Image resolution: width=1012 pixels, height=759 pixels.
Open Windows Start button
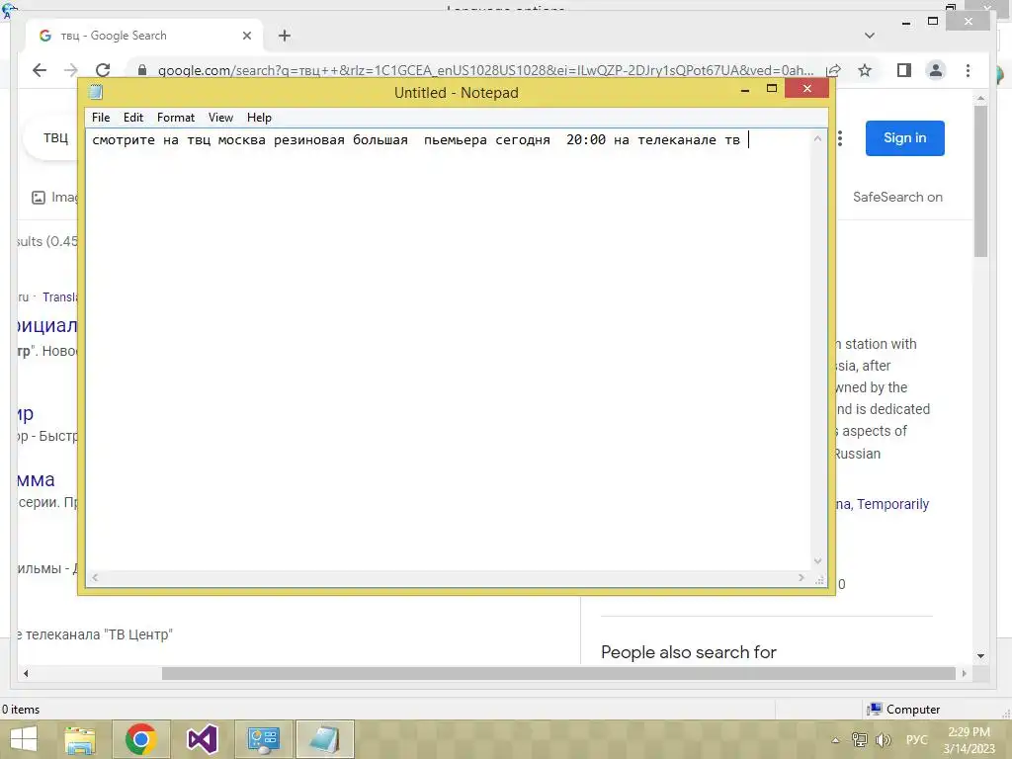coord(24,739)
